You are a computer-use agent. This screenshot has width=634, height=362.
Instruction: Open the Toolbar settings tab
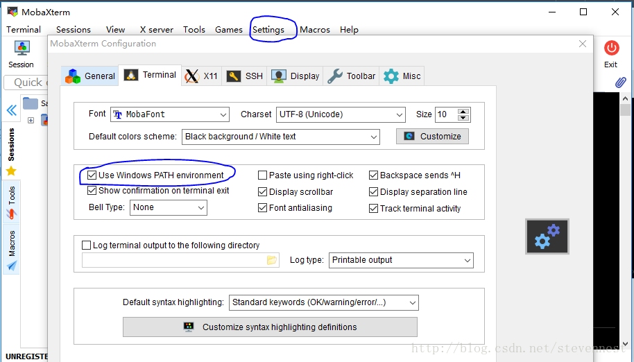351,76
